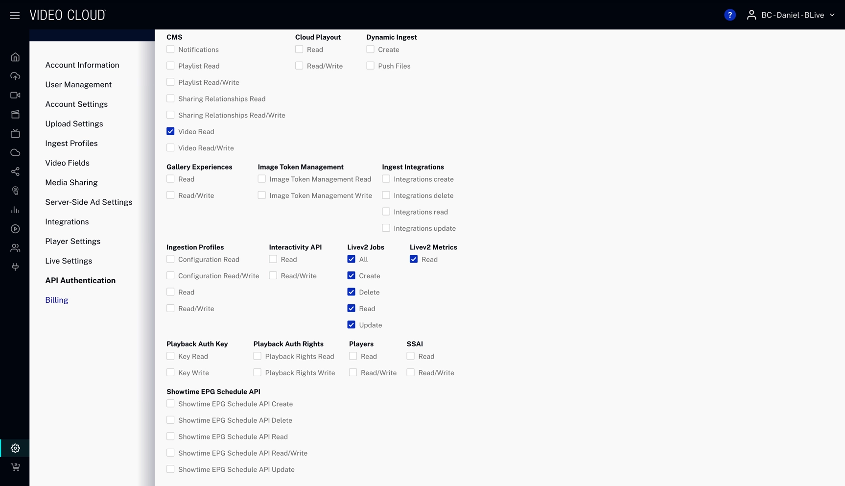Go to Live Settings in menu
This screenshot has height=486, width=845.
[x=69, y=261]
